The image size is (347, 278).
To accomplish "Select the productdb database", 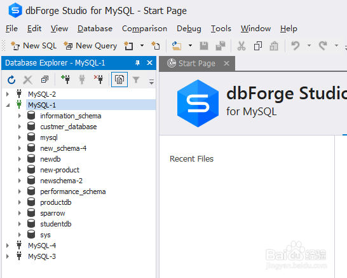I will coord(56,202).
